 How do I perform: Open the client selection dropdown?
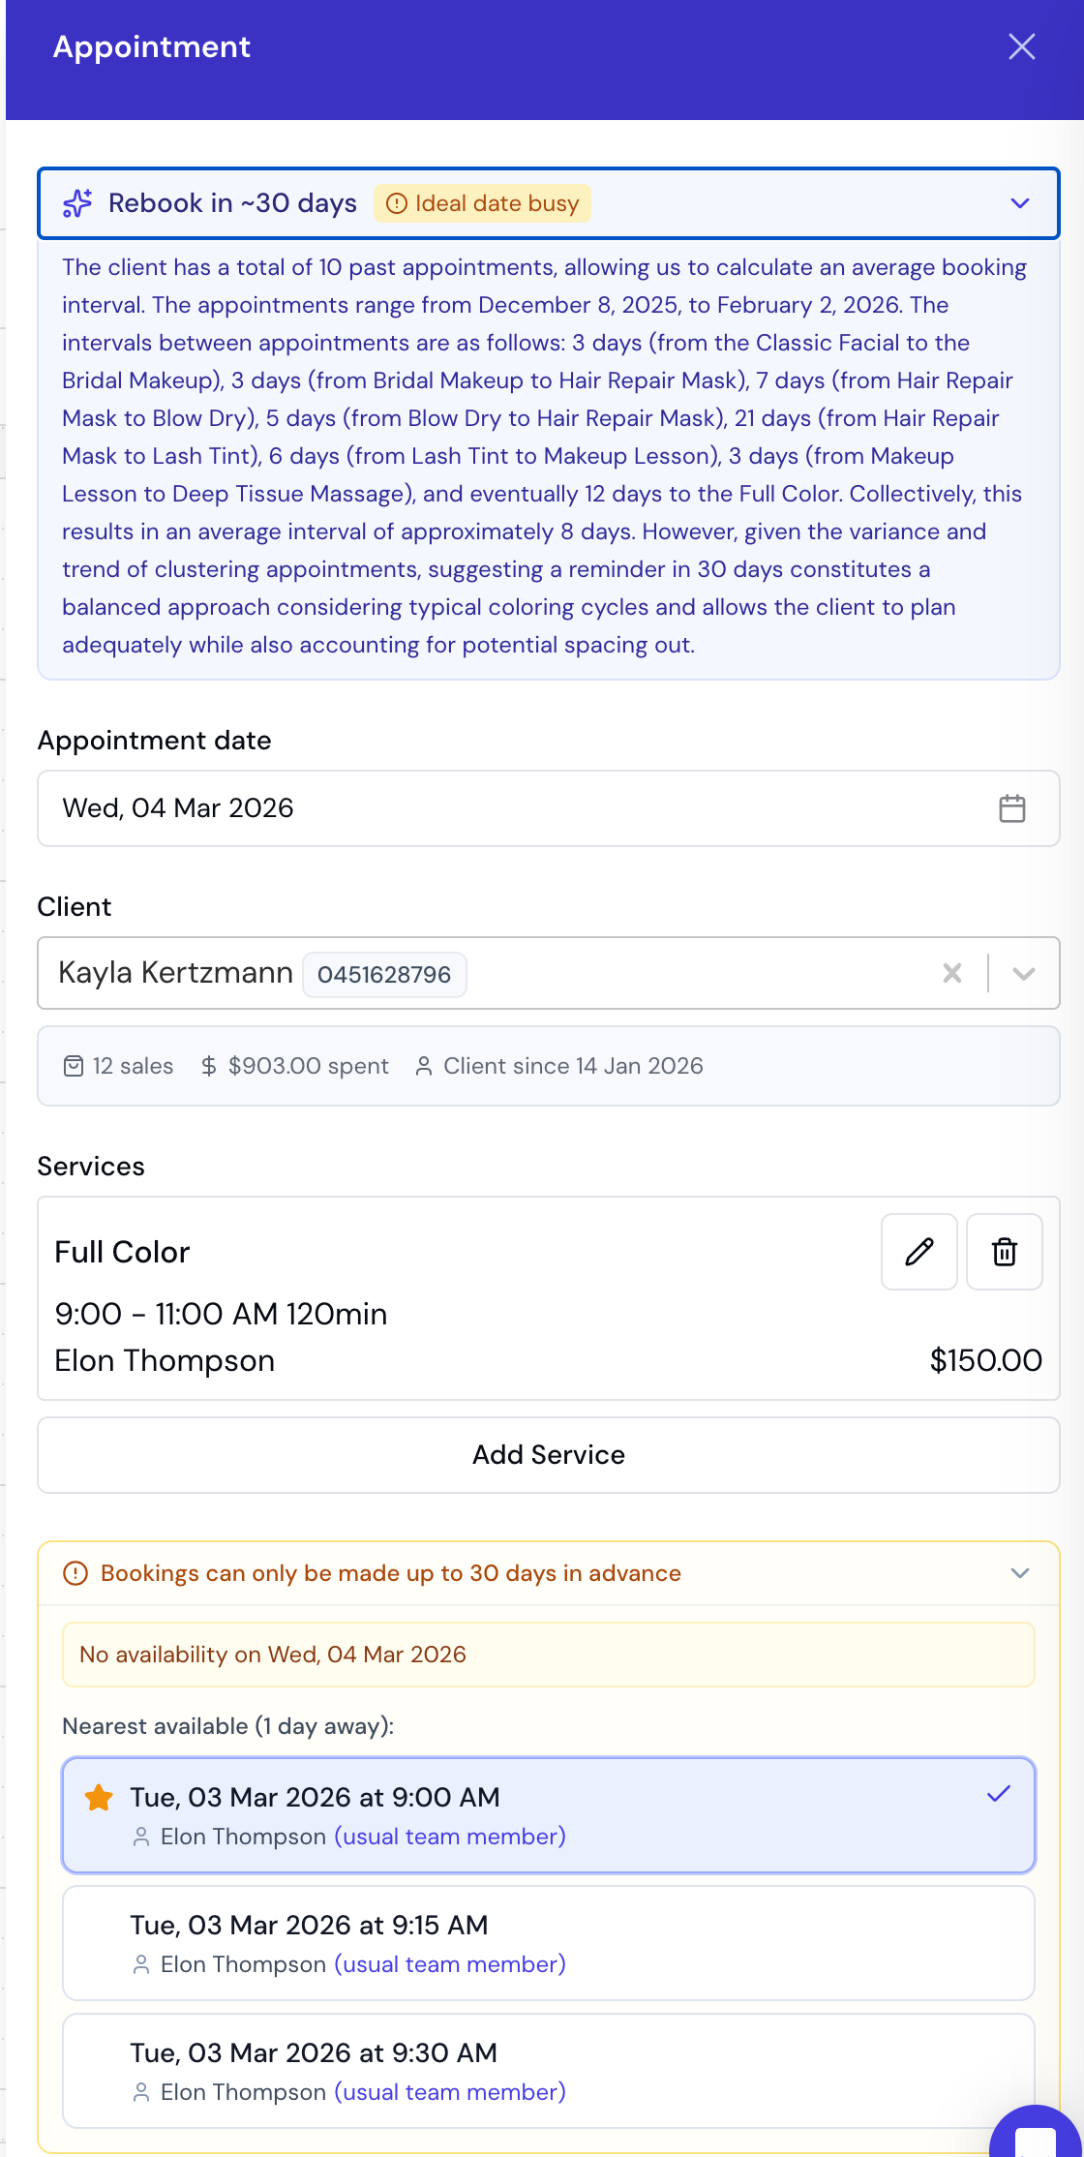[x=1024, y=974]
